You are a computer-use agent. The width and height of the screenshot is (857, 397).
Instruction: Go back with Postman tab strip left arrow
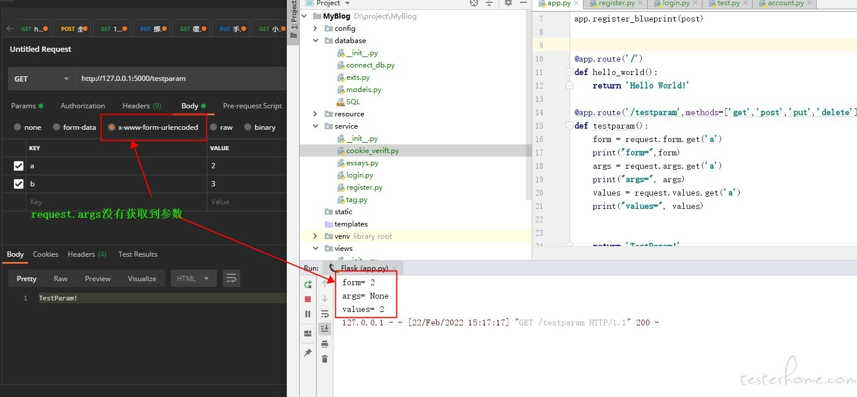pos(10,29)
